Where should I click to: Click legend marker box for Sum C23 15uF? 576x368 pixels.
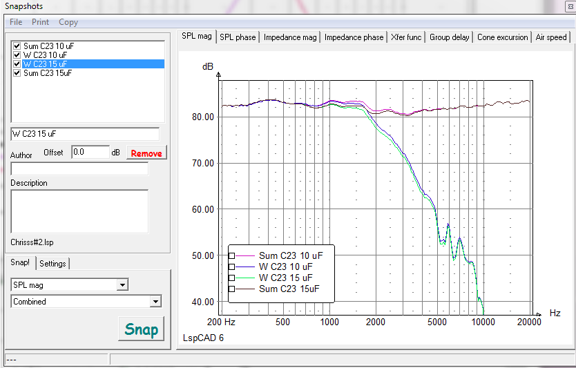(232, 289)
